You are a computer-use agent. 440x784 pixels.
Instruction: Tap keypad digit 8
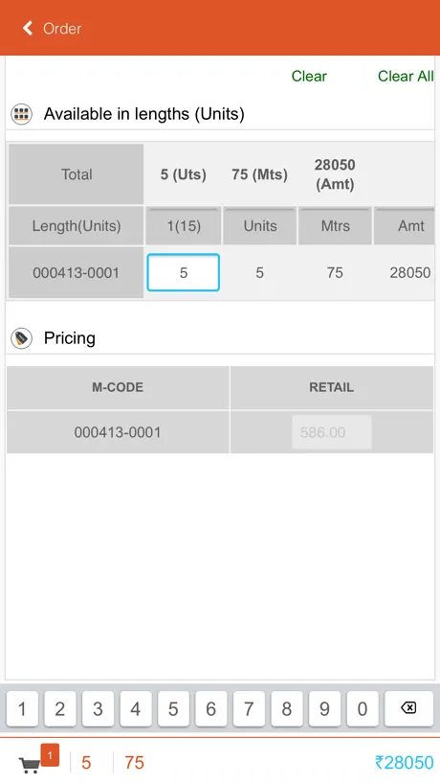[x=286, y=708]
